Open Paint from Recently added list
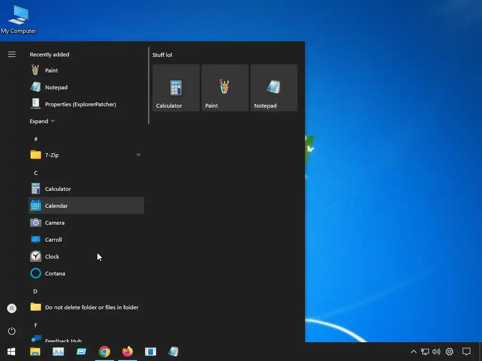 [x=86, y=71]
